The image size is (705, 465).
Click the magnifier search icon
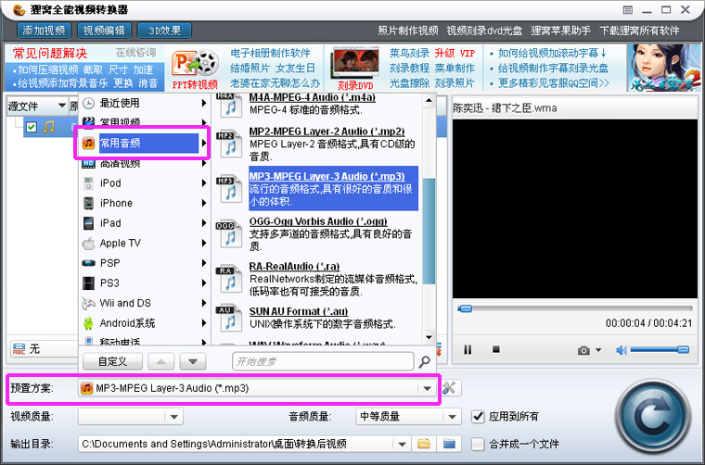click(424, 362)
